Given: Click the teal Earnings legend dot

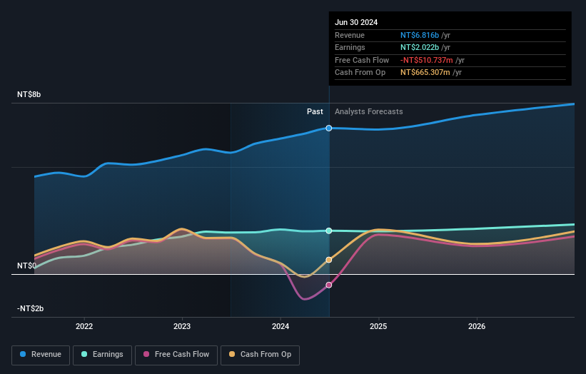Looking at the screenshot, I should click(84, 354).
